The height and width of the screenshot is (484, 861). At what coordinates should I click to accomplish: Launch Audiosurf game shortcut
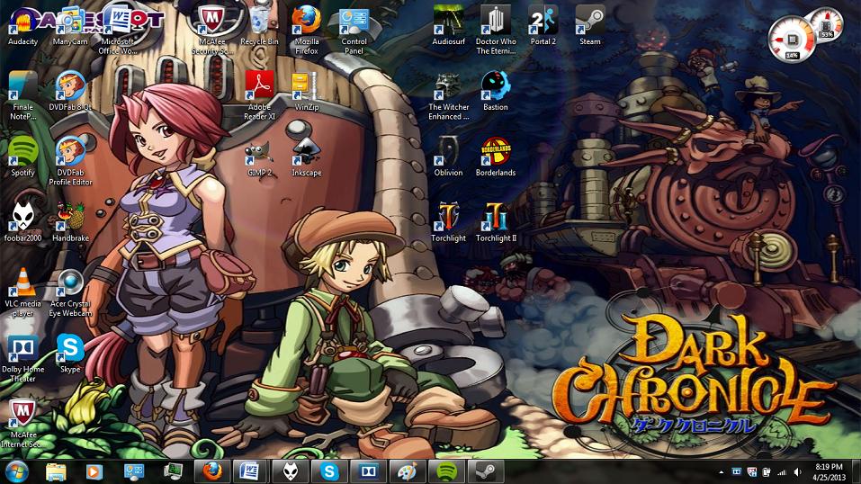coord(449,26)
